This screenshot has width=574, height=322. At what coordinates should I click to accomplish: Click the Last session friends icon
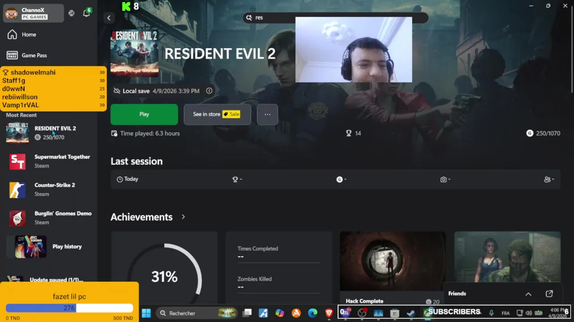click(x=547, y=179)
